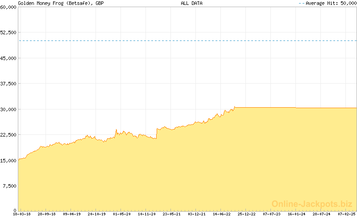This screenshot has width=357, height=218.
Task: Click the 'ALL DATA' label at top
Action: point(191,3)
